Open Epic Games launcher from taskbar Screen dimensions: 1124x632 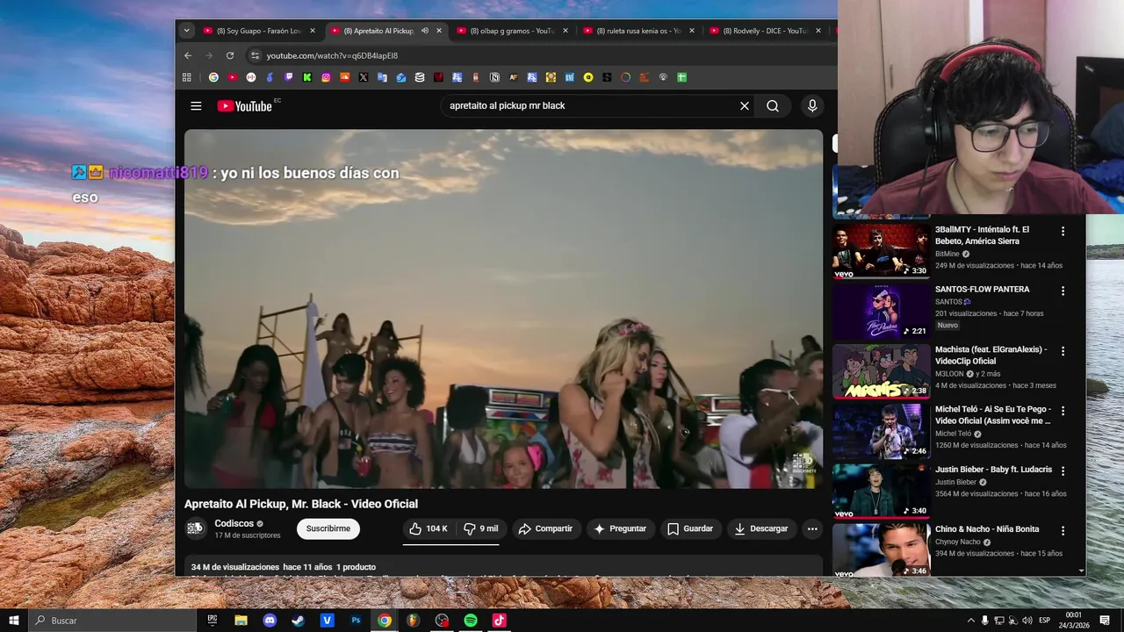click(213, 621)
